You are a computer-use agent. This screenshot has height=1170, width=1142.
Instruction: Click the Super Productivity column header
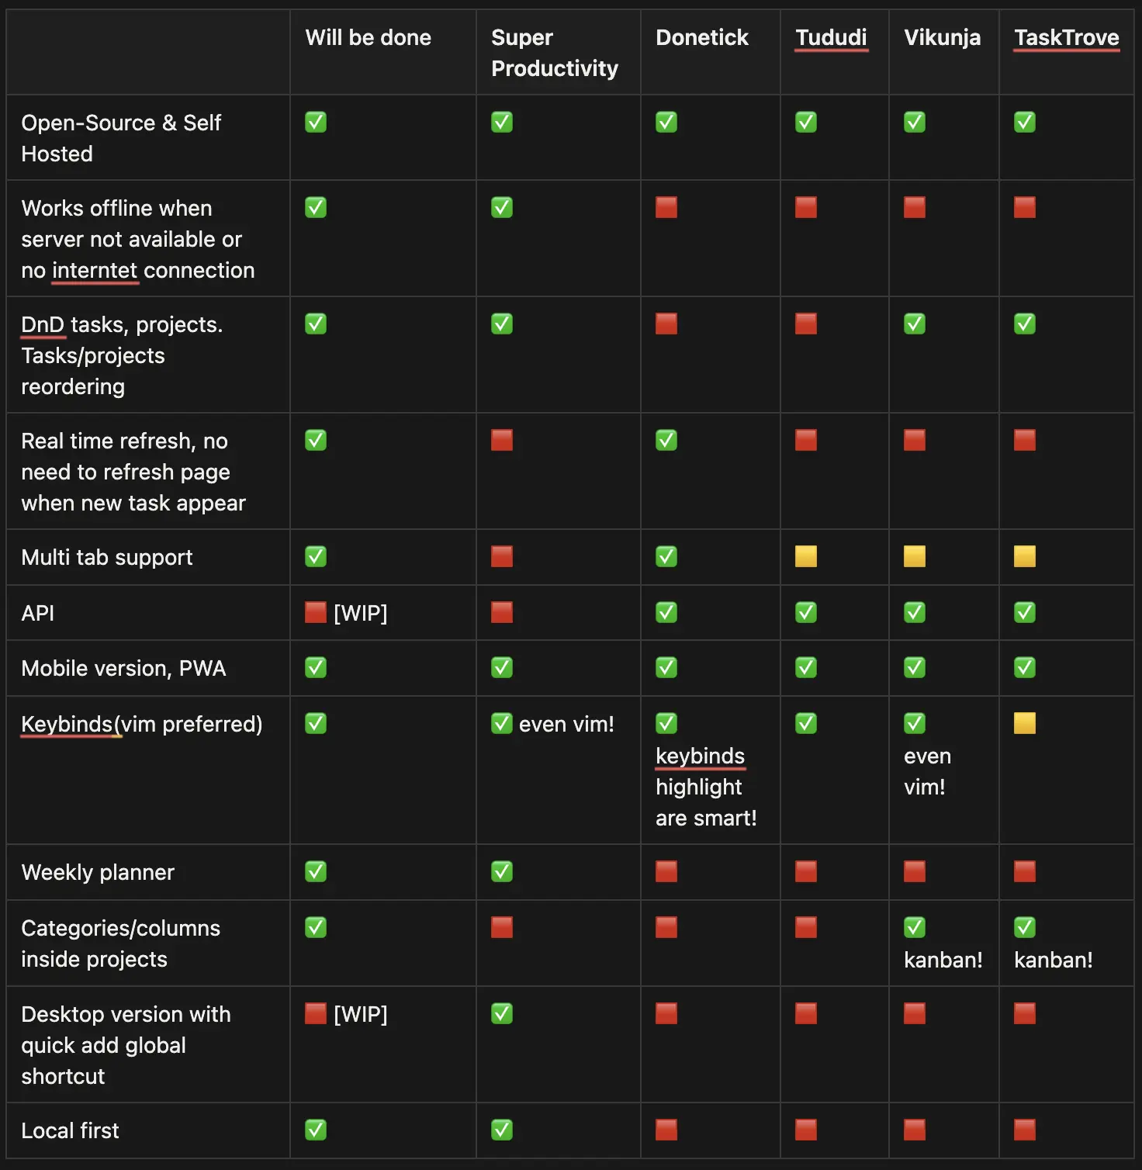(x=554, y=53)
